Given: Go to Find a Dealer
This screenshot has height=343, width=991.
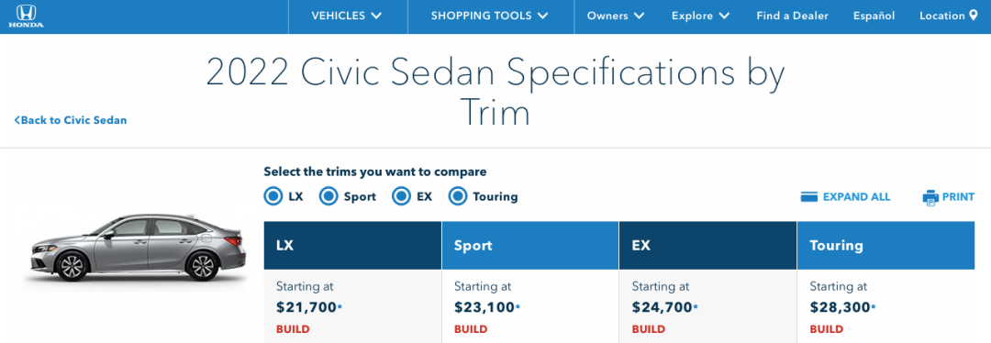Looking at the screenshot, I should [792, 17].
